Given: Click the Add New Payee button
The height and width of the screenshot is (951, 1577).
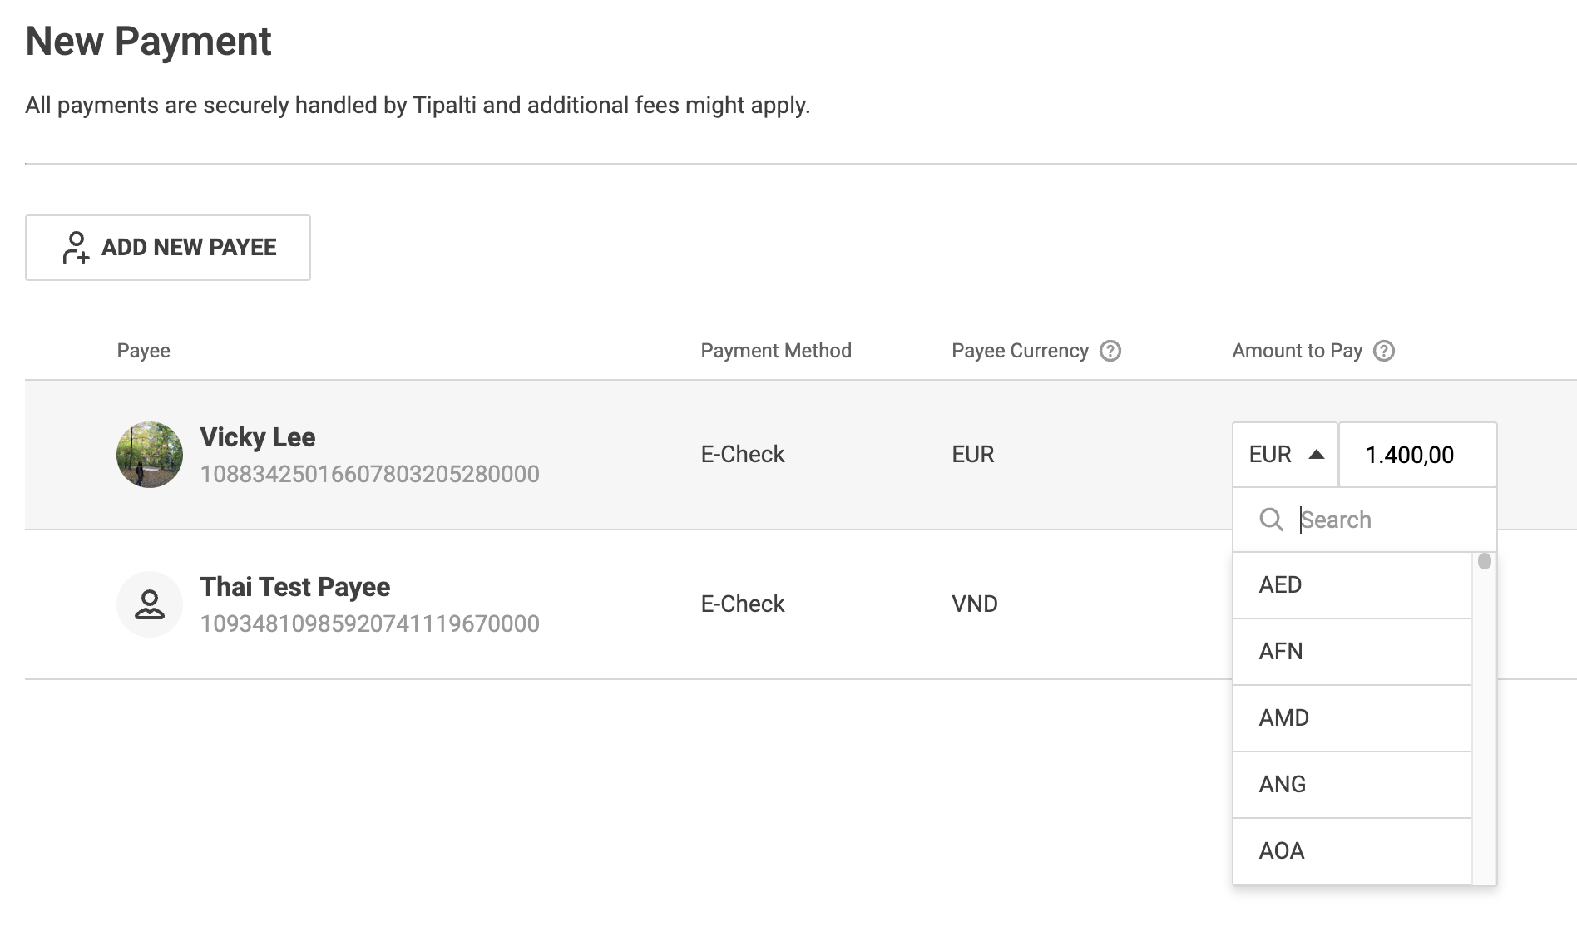Looking at the screenshot, I should [168, 248].
